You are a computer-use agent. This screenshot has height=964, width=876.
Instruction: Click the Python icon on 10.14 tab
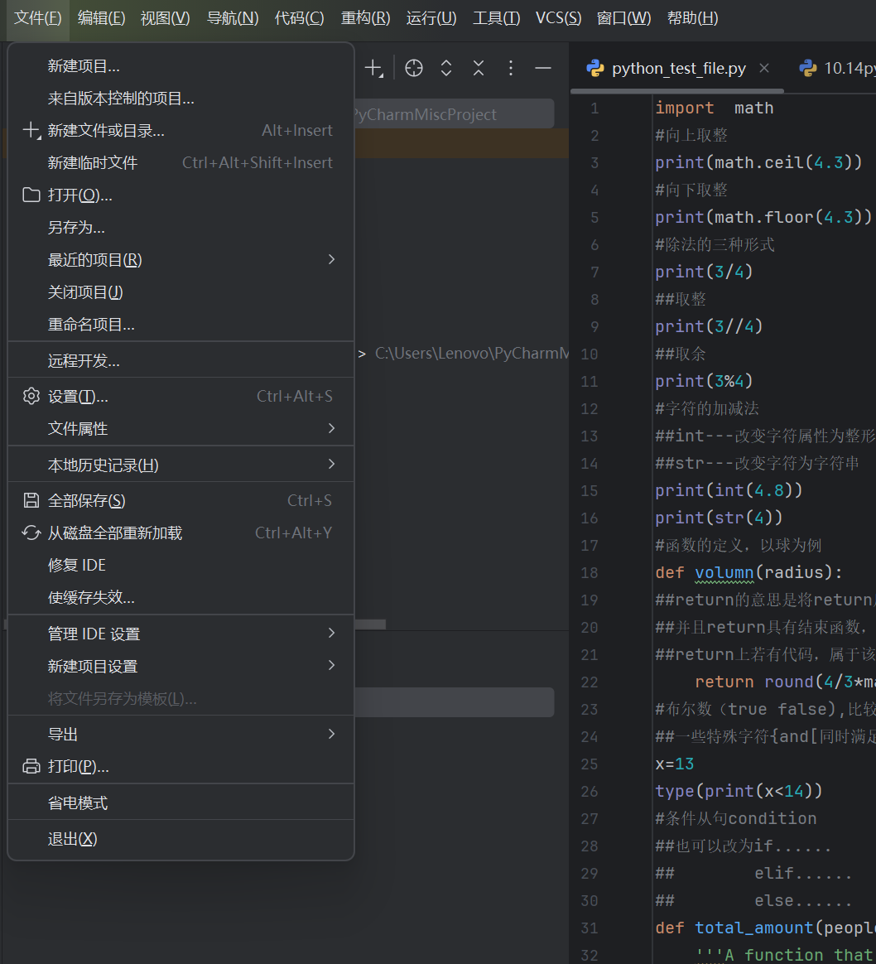[x=808, y=68]
